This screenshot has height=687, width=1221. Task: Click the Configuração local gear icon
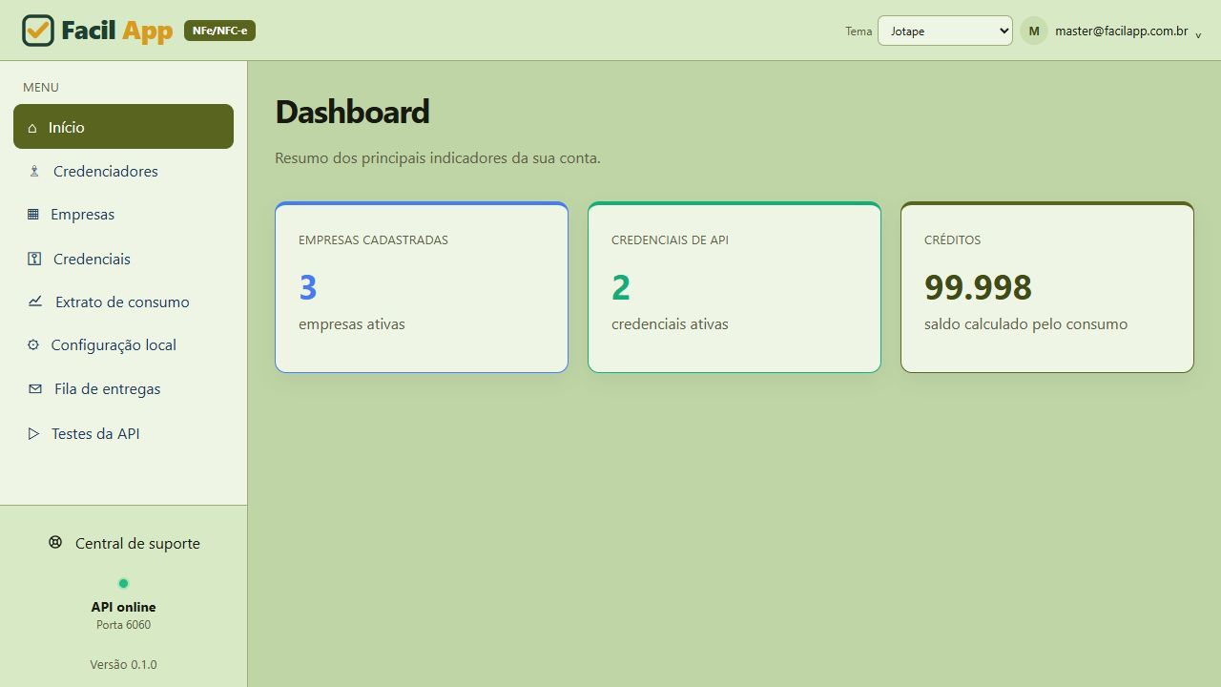point(33,344)
